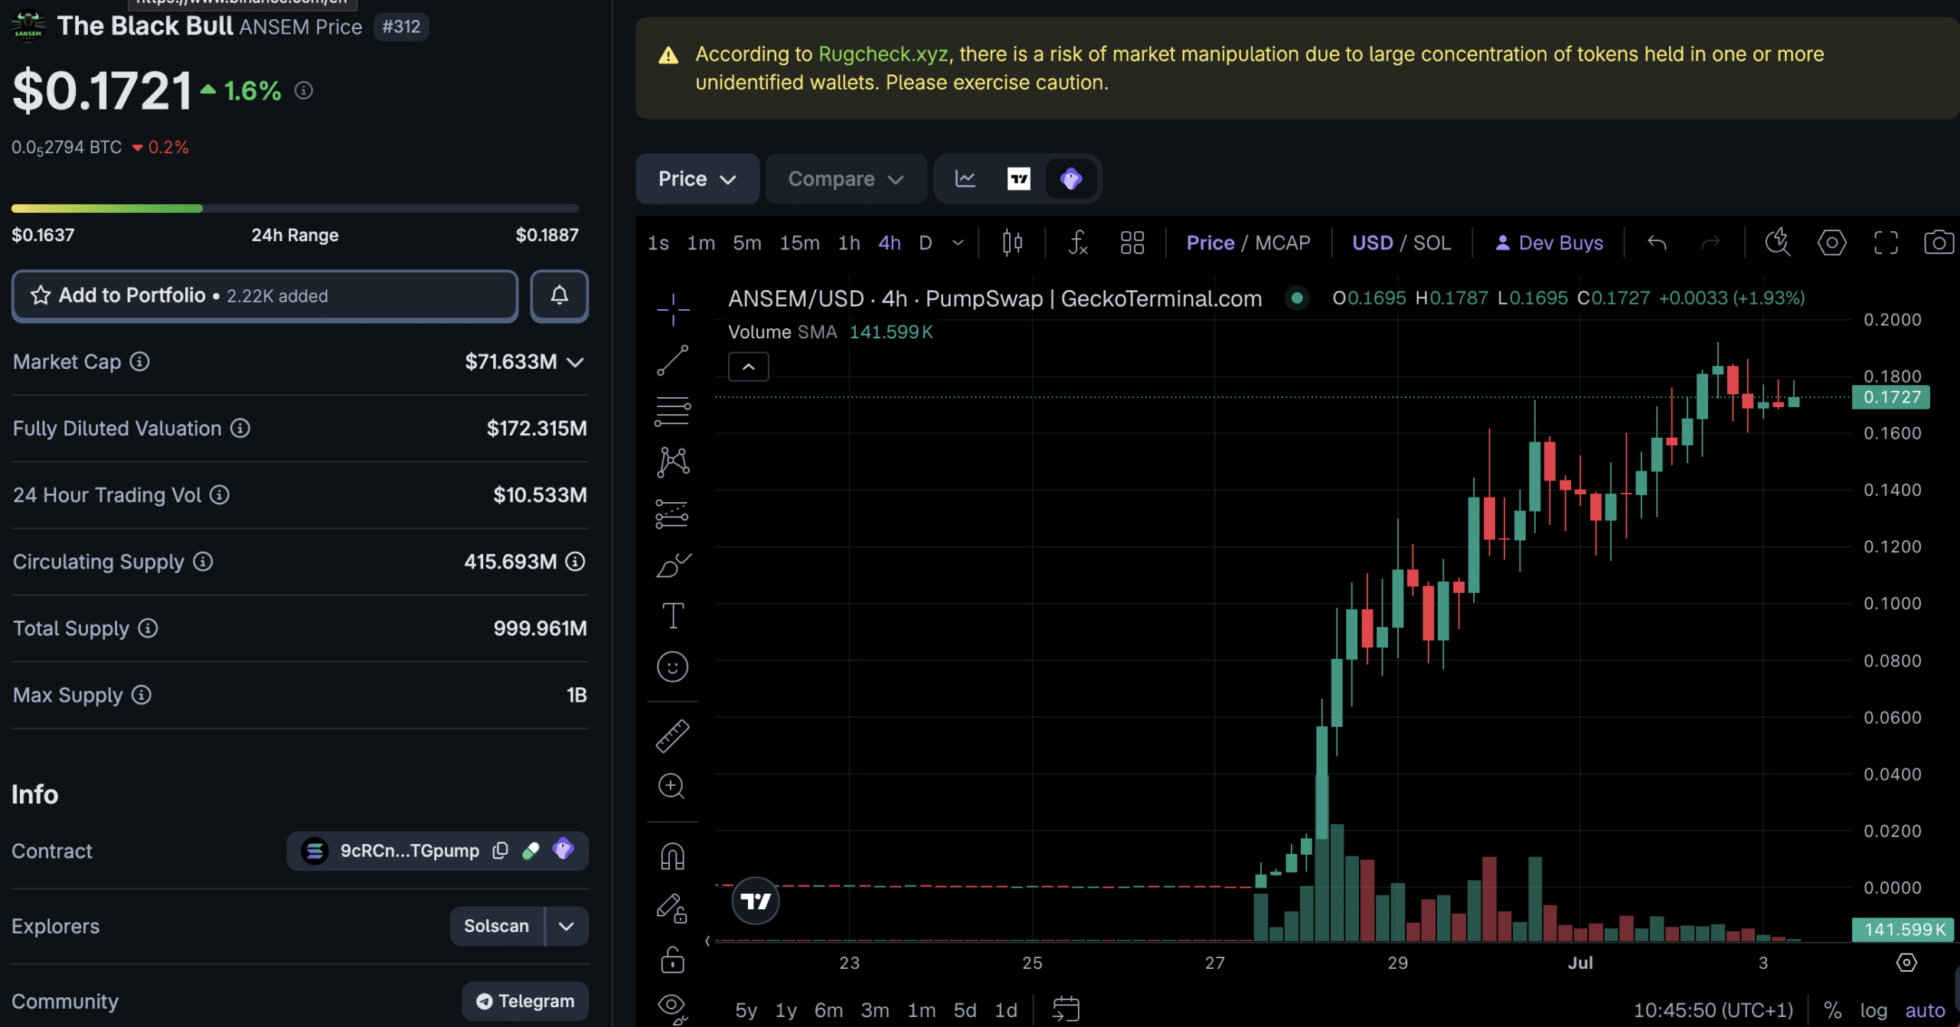
Task: Click the price change info icon
Action: pyautogui.click(x=304, y=90)
